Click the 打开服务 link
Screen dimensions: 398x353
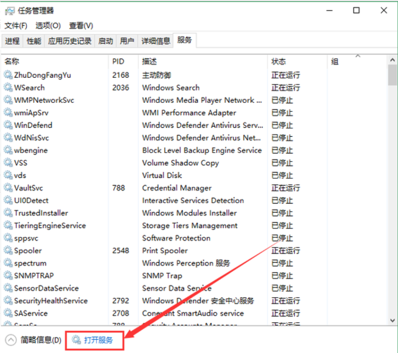[x=99, y=340]
